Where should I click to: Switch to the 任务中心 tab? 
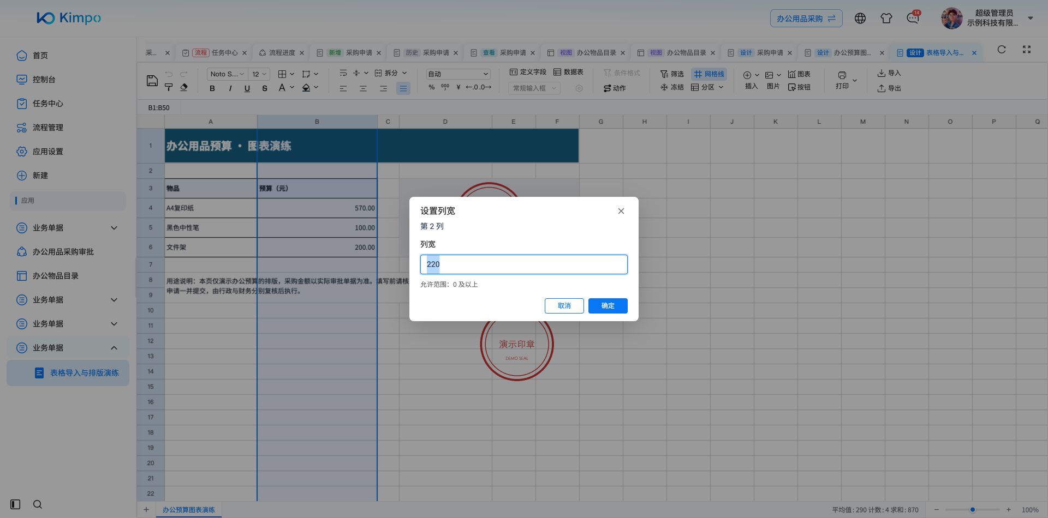tap(216, 53)
